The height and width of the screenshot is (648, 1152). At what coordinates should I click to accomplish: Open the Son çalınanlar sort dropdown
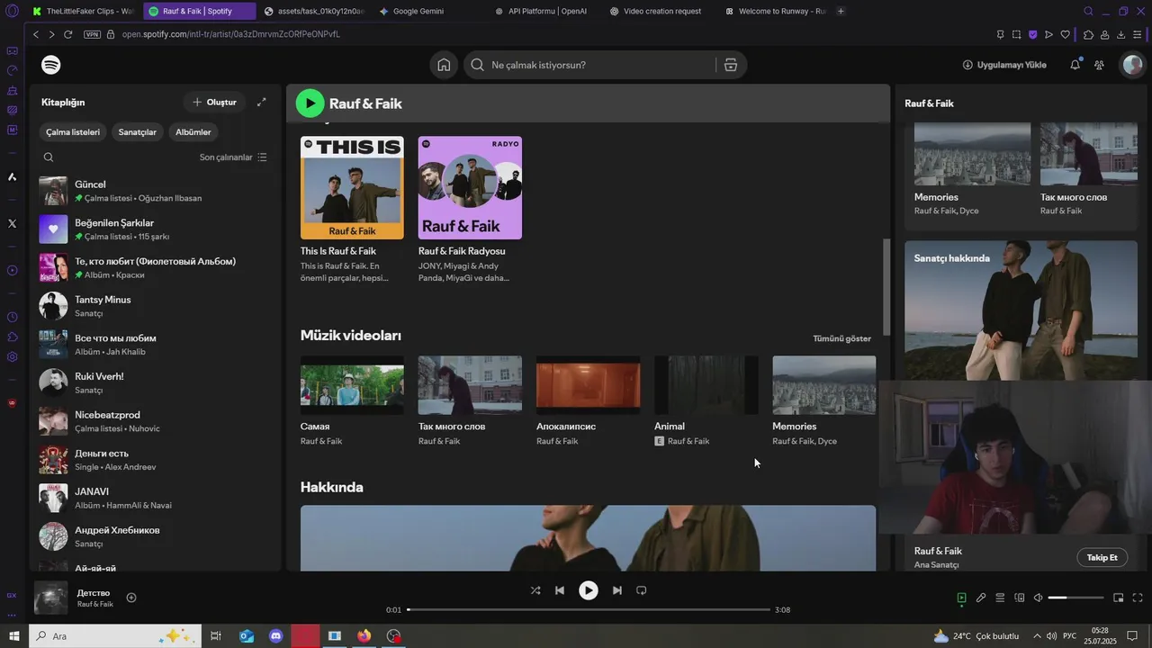[233, 157]
